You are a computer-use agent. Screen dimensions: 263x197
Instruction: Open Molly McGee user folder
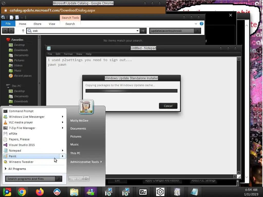(x=79, y=121)
